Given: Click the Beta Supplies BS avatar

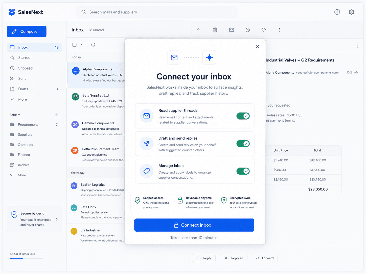Looking at the screenshot, I should 75,97.
